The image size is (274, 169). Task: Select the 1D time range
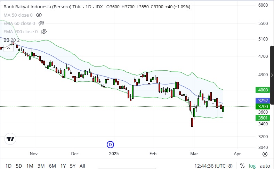(x=8, y=166)
